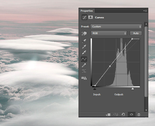Click the histogram clipping warning icon
Viewport: 155px width, 126px height.
click(84, 78)
